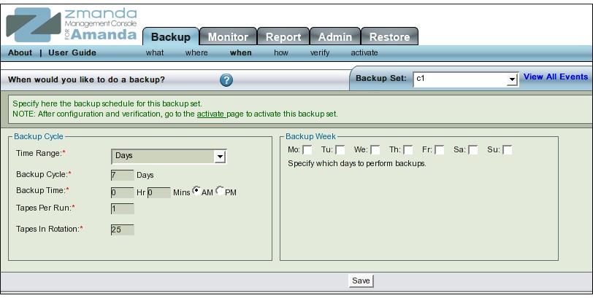The width and height of the screenshot is (593, 298).
Task: Switch to the Report tab
Action: point(283,37)
